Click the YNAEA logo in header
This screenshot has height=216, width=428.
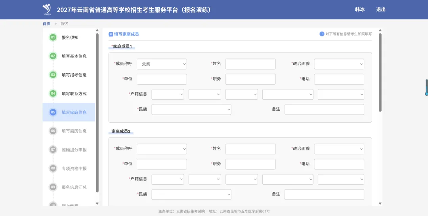tap(47, 9)
